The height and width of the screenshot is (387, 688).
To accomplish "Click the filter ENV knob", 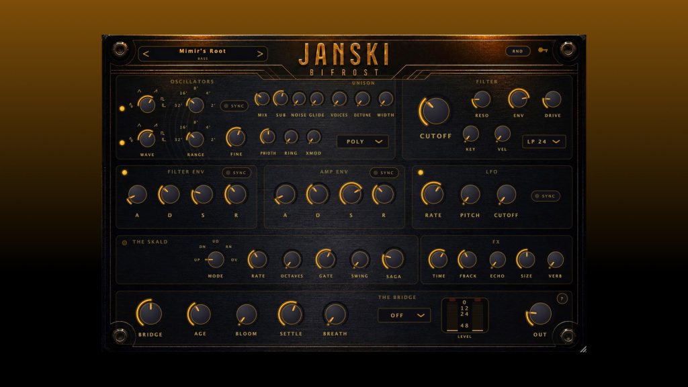I will pyautogui.click(x=519, y=99).
